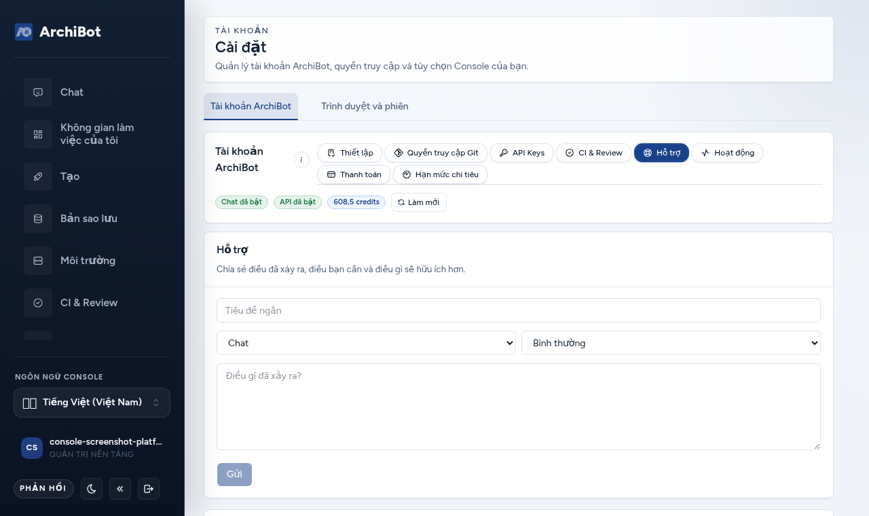Open the Bình thường priority dropdown

pos(671,343)
